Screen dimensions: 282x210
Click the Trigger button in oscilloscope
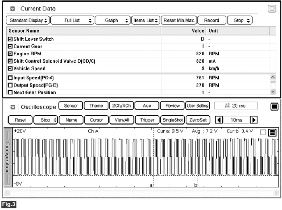(x=147, y=120)
